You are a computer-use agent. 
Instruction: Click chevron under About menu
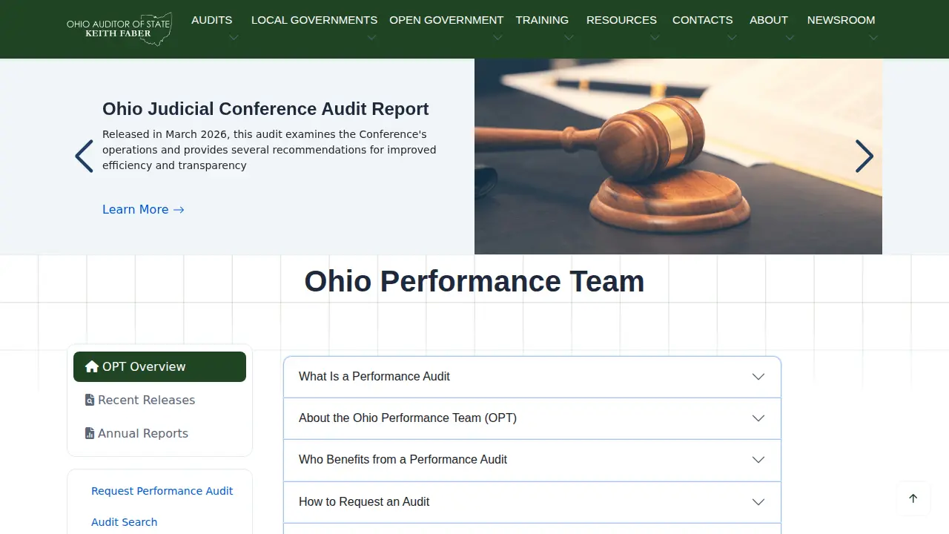(790, 38)
